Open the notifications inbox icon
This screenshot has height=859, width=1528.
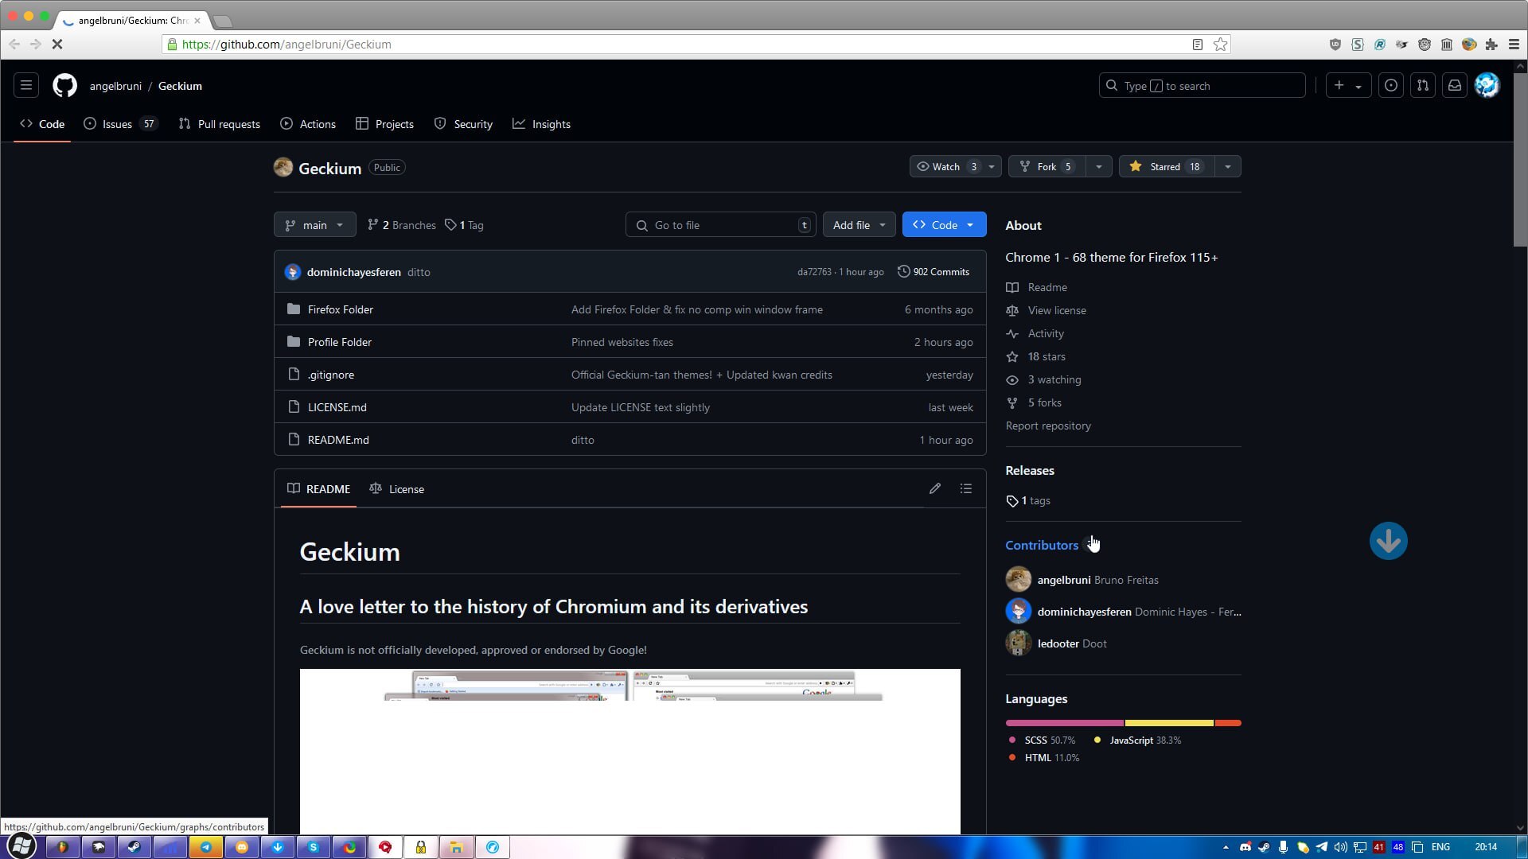pyautogui.click(x=1454, y=85)
